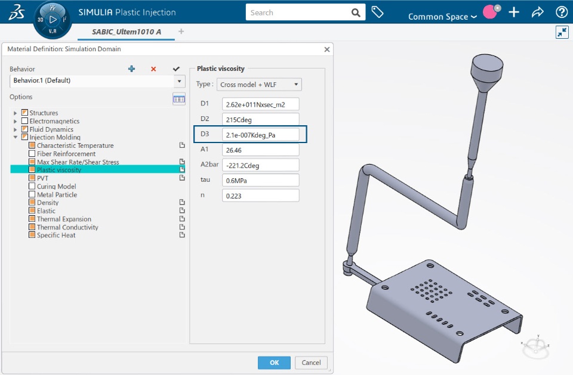Click the D2 value field
573x375 pixels.
[x=261, y=119]
